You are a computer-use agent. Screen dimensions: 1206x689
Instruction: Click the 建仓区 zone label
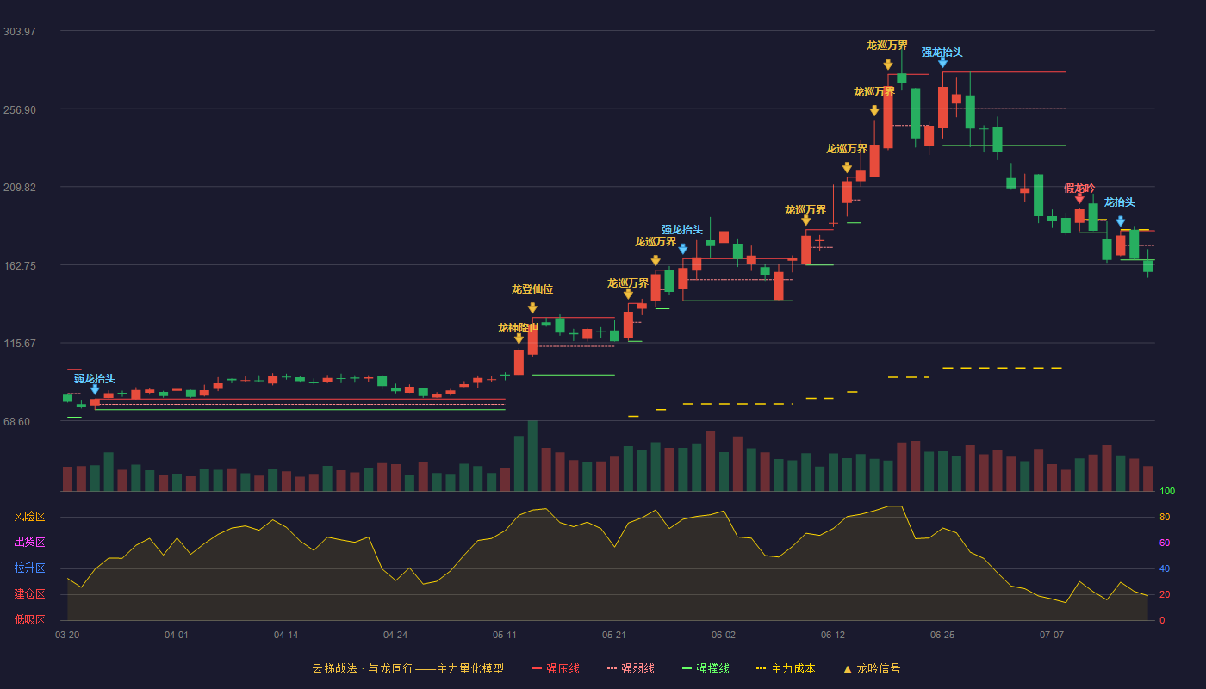click(x=30, y=594)
